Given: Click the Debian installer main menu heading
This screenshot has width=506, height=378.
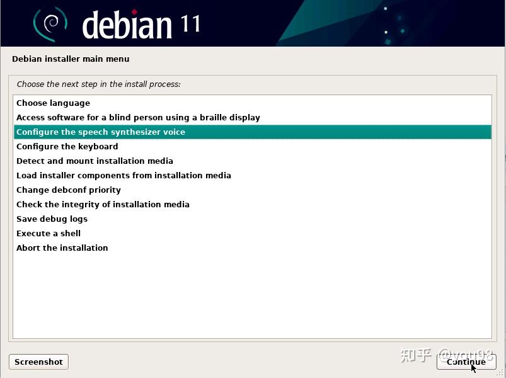Looking at the screenshot, I should tap(71, 59).
